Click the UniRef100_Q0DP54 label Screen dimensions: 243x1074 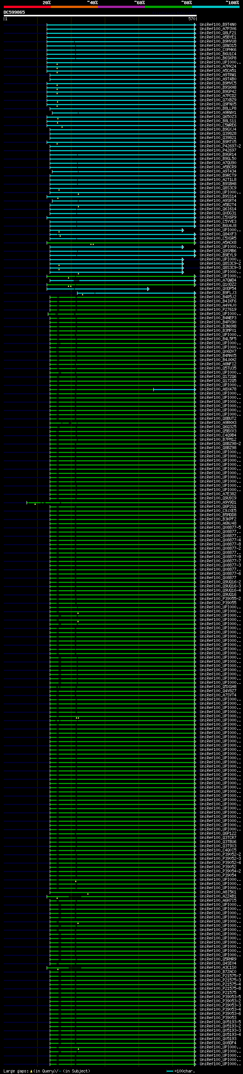(x=218, y=288)
